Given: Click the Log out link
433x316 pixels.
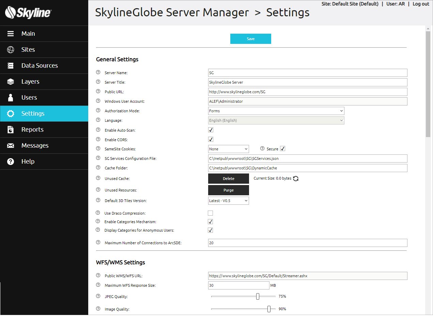Looking at the screenshot, I should 421,4.
